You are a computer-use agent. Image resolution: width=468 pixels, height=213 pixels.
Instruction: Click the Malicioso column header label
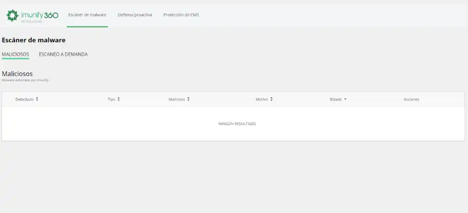[x=177, y=99]
